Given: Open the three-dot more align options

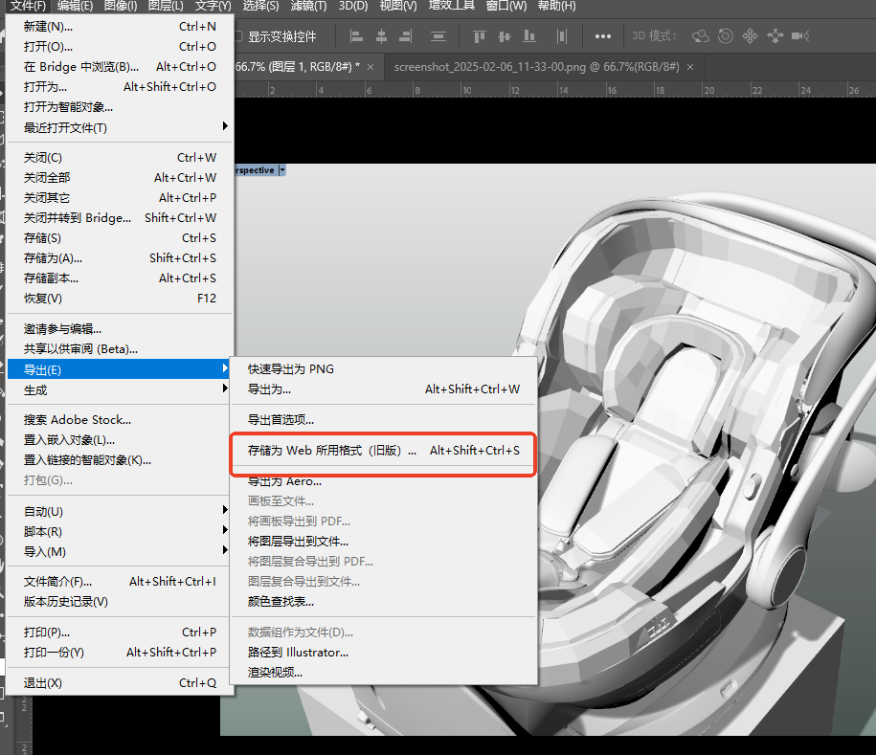Looking at the screenshot, I should tap(603, 36).
